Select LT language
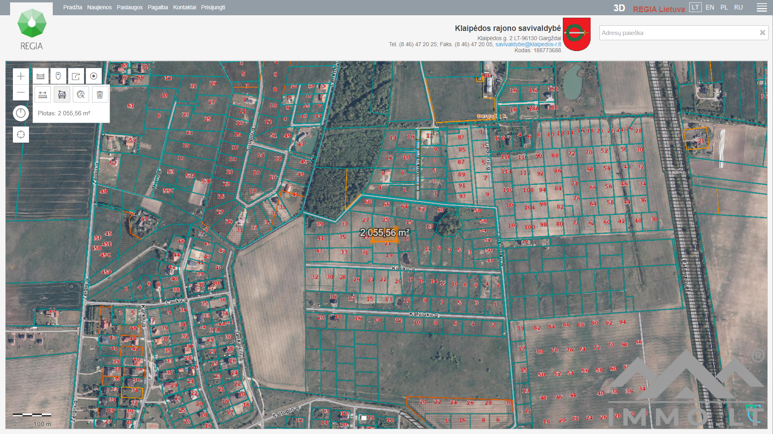Viewport: 773px width, 434px height. click(x=695, y=7)
